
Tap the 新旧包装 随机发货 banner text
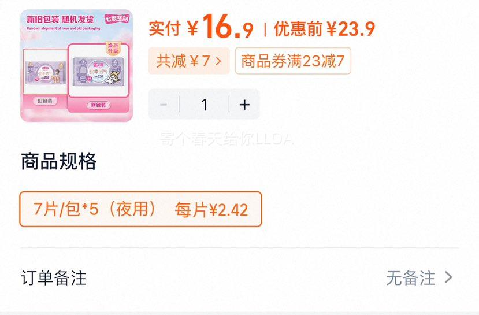tap(60, 19)
